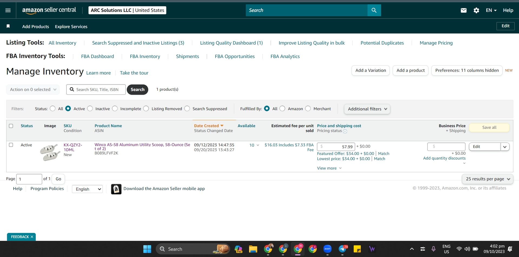Select the All status radio button
The image size is (519, 257).
53,109
